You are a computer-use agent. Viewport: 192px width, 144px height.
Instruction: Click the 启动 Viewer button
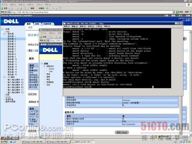click(x=122, y=132)
